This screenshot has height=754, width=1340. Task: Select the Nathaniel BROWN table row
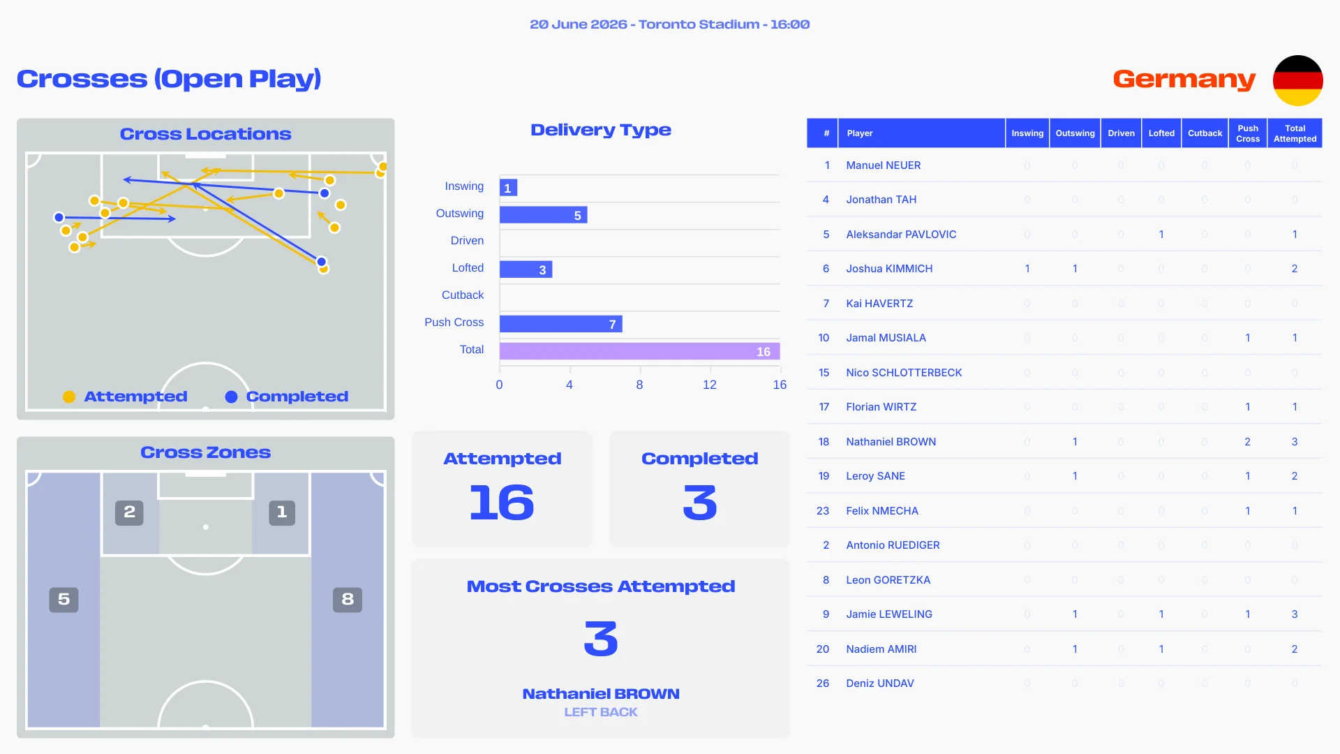coord(1064,442)
